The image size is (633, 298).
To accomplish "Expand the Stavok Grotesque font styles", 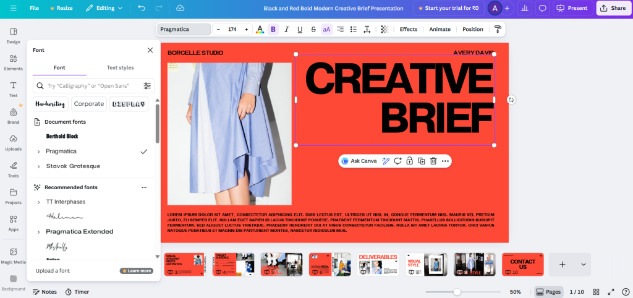I will (39, 166).
